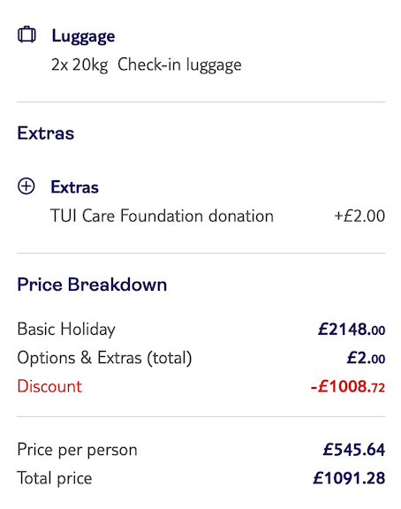Click the -£1008.72 discount amount

pyautogui.click(x=348, y=387)
